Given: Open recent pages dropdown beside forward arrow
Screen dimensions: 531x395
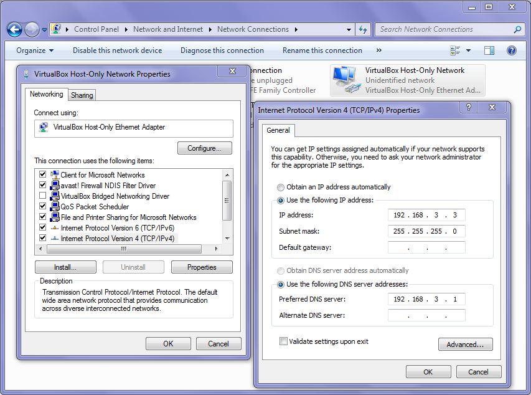Looking at the screenshot, I should [x=44, y=30].
